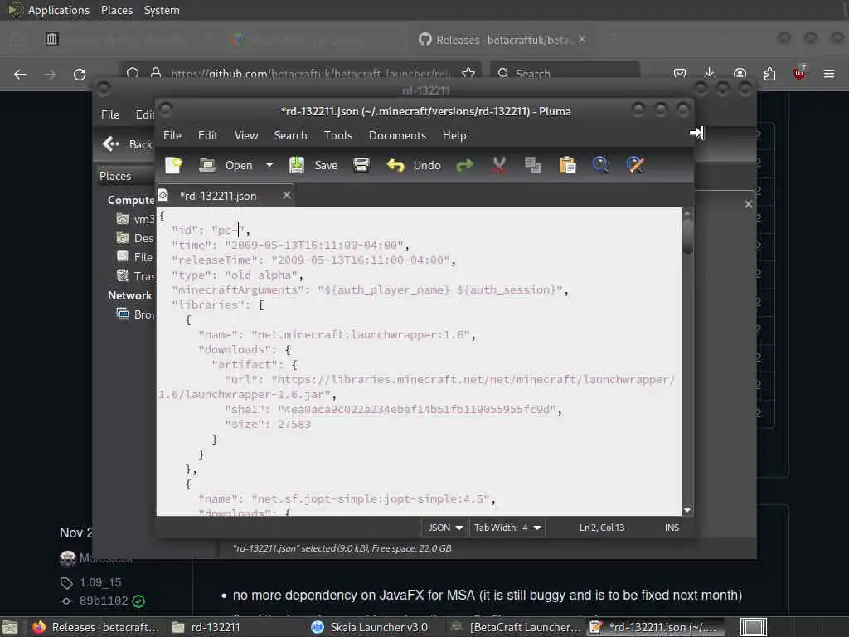
Task: Place cursor on the "type": "old_alpha" line
Action: coord(238,275)
